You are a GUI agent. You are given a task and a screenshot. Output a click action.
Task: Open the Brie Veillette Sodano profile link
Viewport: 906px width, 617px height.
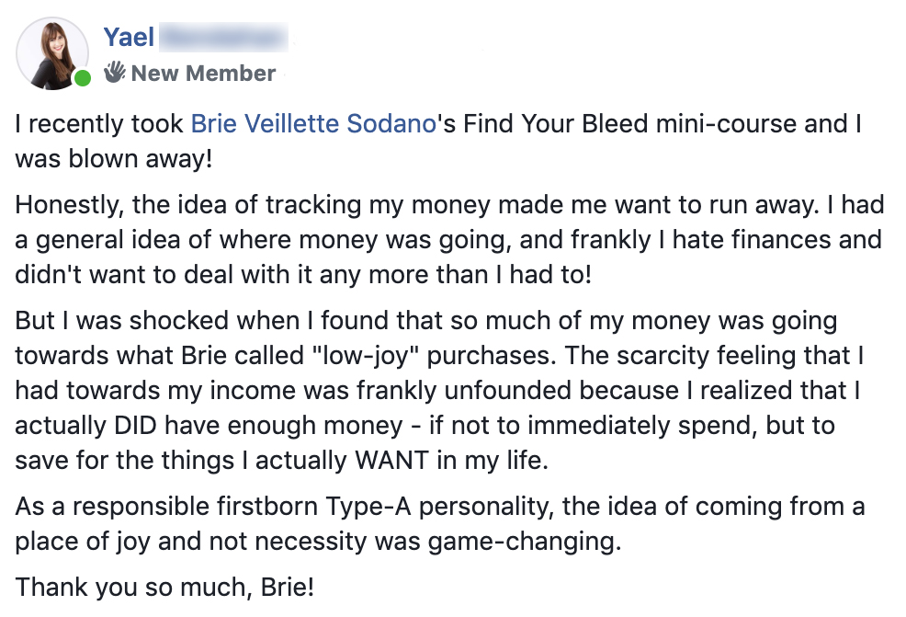coord(313,124)
